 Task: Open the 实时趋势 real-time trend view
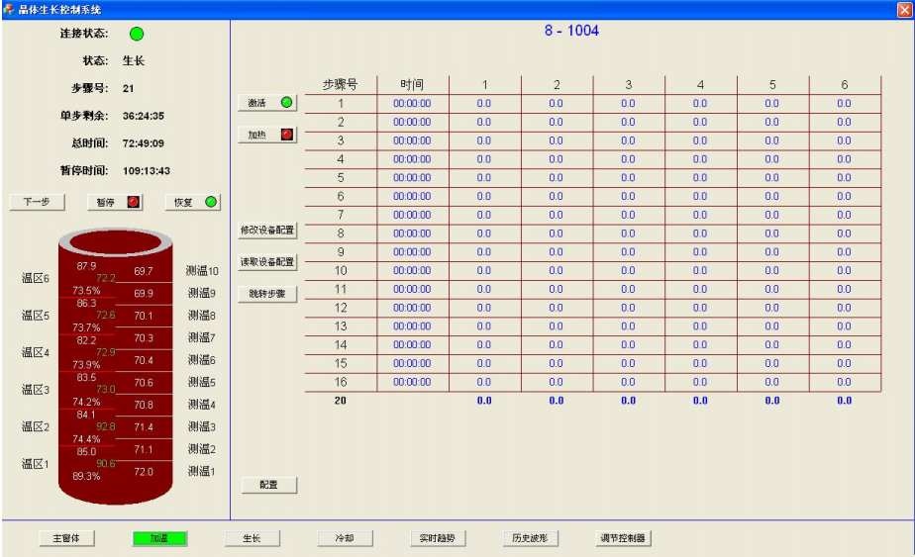point(437,538)
